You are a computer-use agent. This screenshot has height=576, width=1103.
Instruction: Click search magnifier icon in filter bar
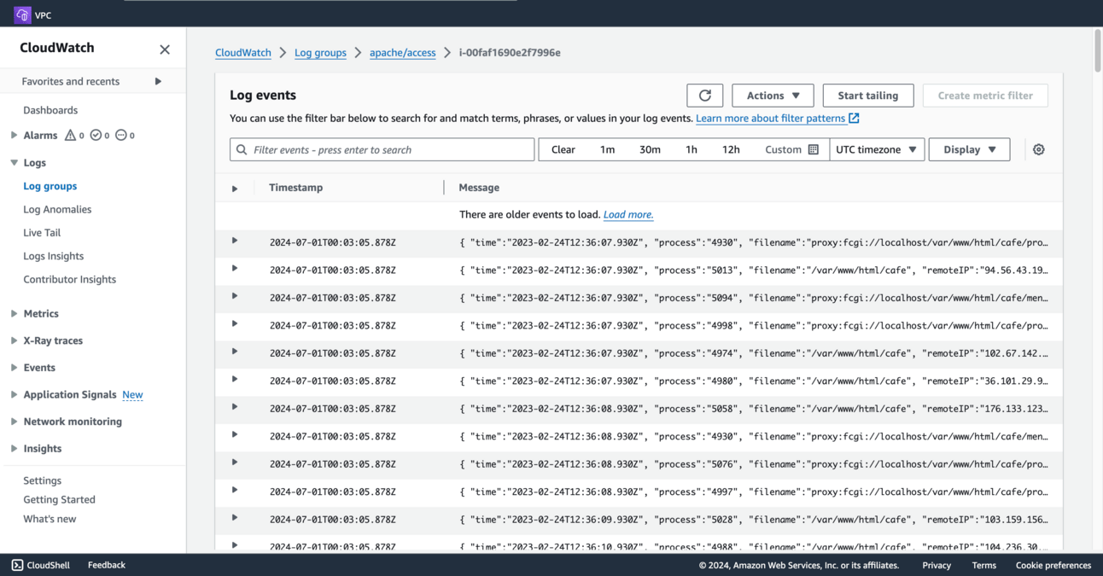click(x=242, y=149)
